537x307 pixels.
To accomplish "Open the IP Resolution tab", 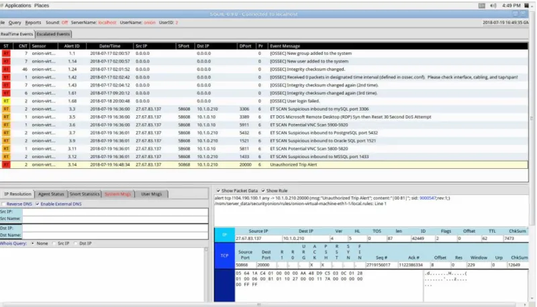I will [x=17, y=194].
